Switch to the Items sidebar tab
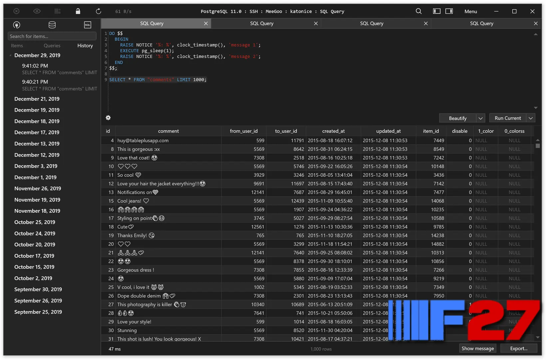 click(17, 46)
